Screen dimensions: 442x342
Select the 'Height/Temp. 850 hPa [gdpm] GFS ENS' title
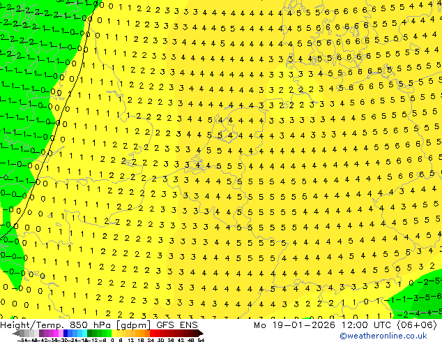[99, 325]
